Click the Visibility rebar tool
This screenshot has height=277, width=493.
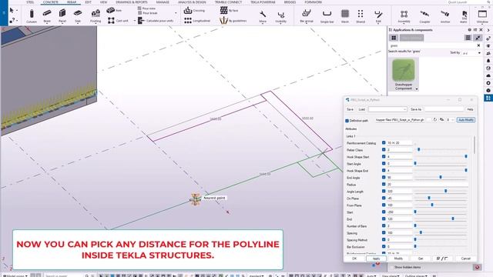point(280,16)
